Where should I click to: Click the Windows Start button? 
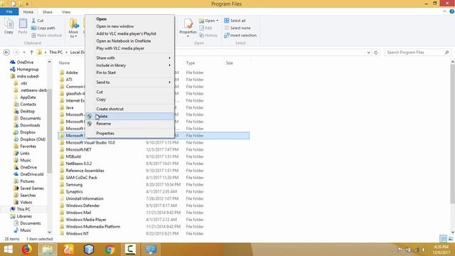tap(8, 250)
